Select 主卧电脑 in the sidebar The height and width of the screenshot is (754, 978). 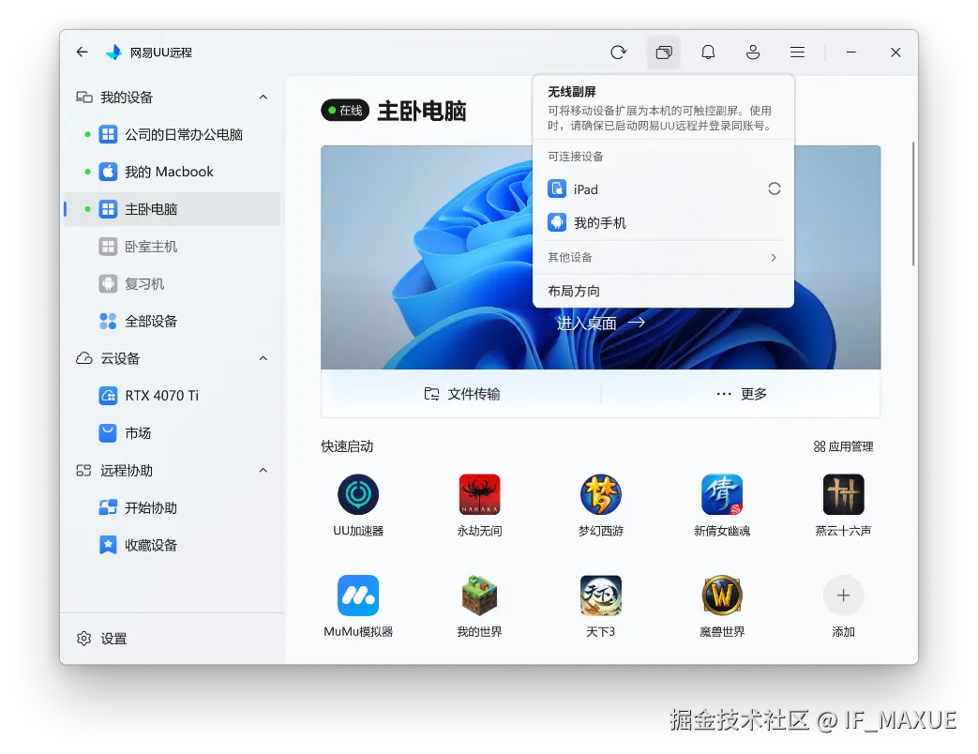click(x=173, y=209)
